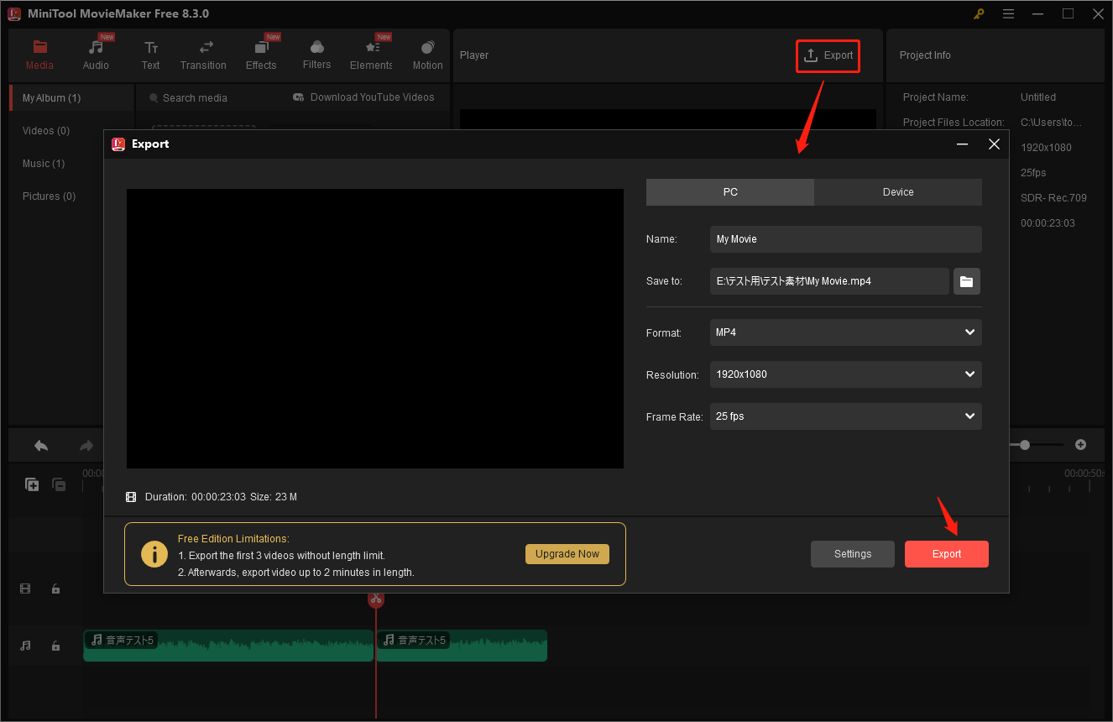Click the film icon beside Duration
The image size is (1113, 722).
click(x=131, y=497)
